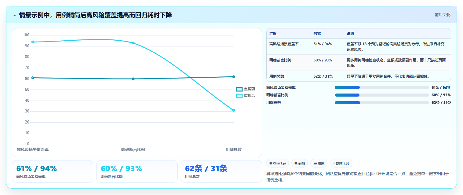This screenshot has width=463, height=195.
Task: Click the 明确断言比例 label left of its progress bar
Action: pos(277,95)
